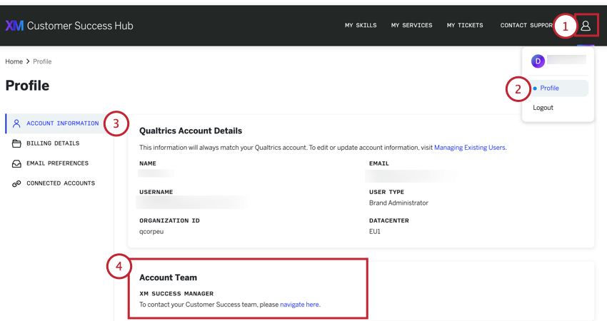Go to Home breadcrumb link

point(14,61)
